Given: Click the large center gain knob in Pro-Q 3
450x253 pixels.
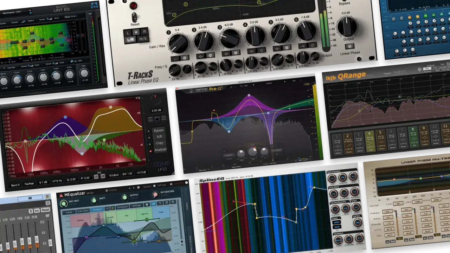Looking at the screenshot, I should (x=252, y=152).
